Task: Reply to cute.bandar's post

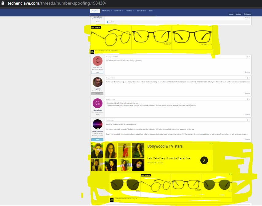Action: [x=248, y=72]
